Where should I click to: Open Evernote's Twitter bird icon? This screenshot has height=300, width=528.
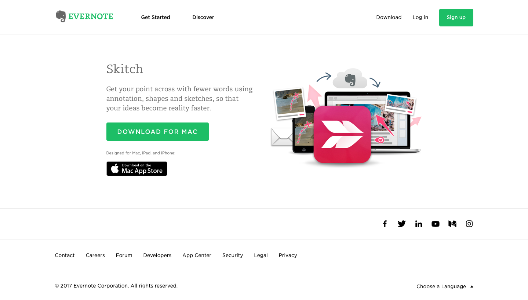coord(402,224)
